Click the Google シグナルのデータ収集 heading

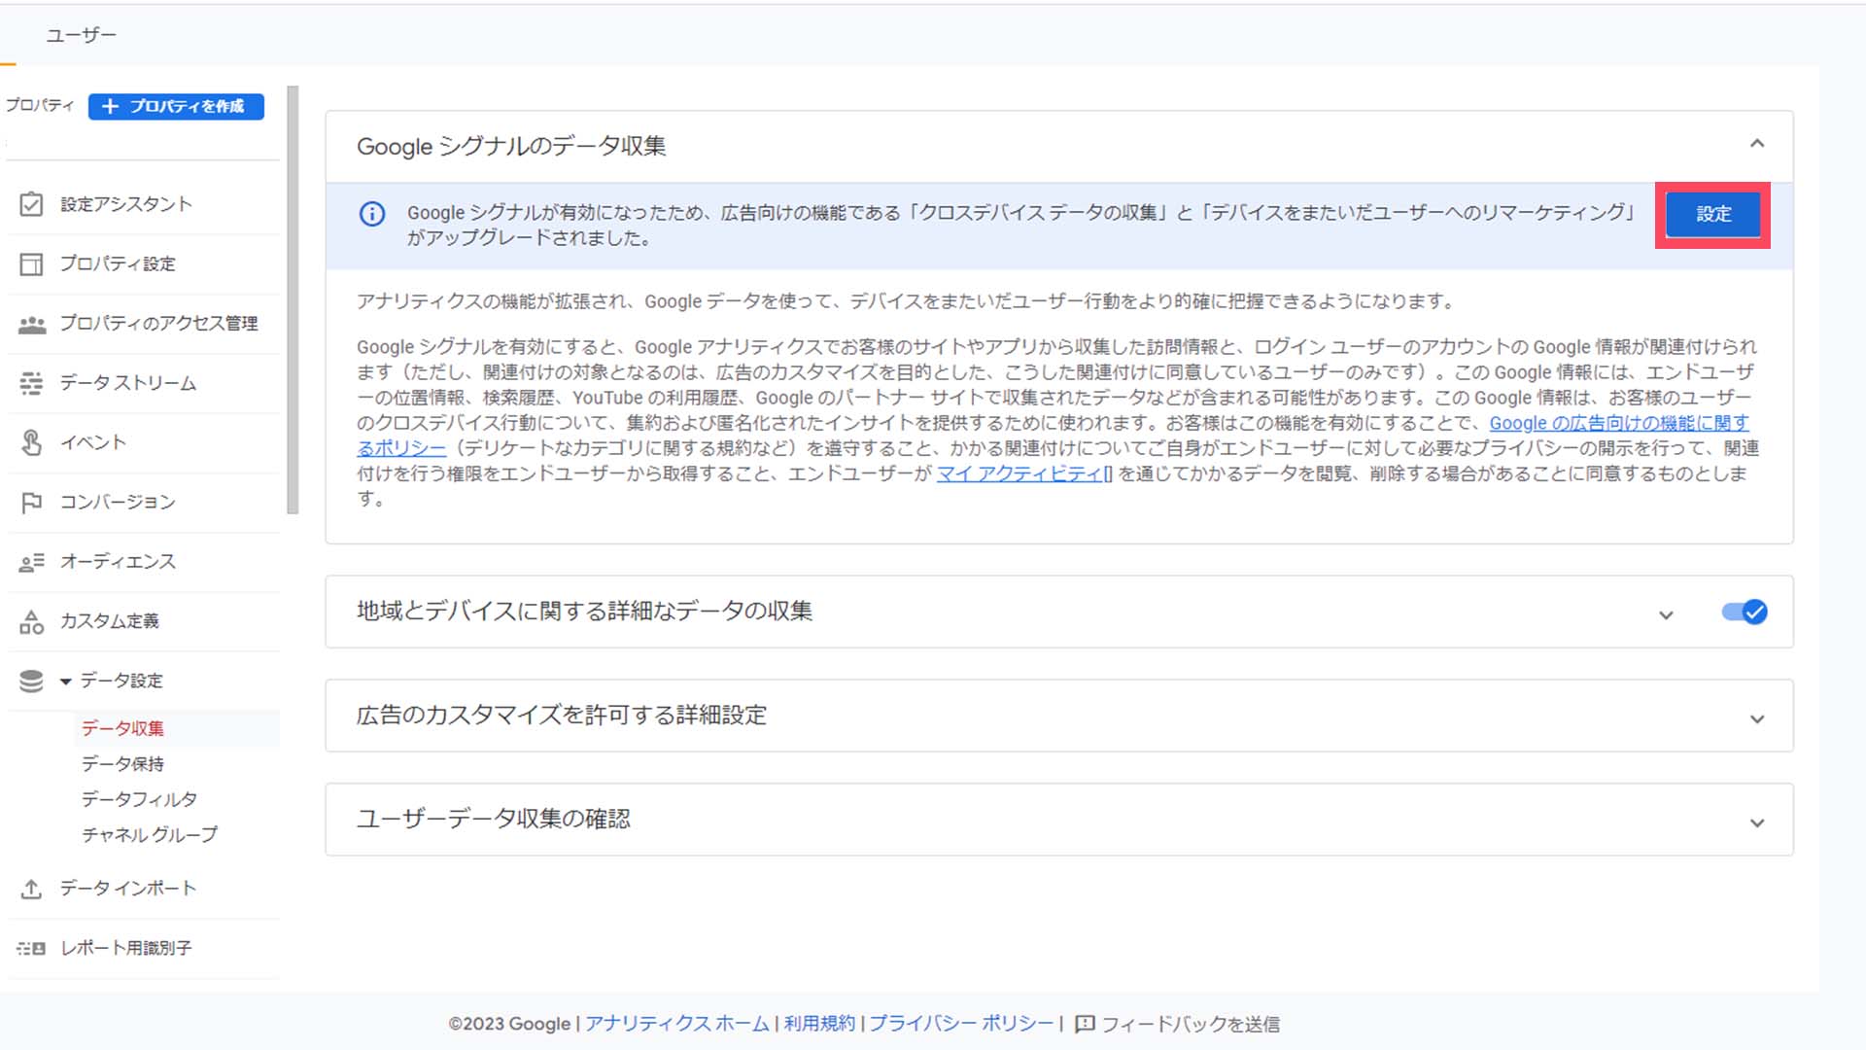coord(511,146)
